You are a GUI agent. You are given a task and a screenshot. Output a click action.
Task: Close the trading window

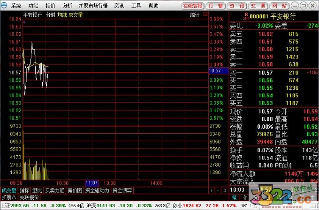click(312, 6)
